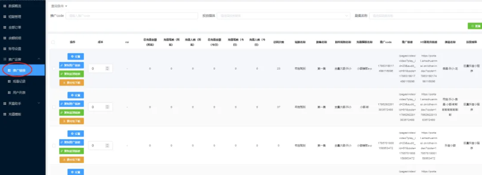
Task: Click the 操作 column header
Action: [x=72, y=42]
